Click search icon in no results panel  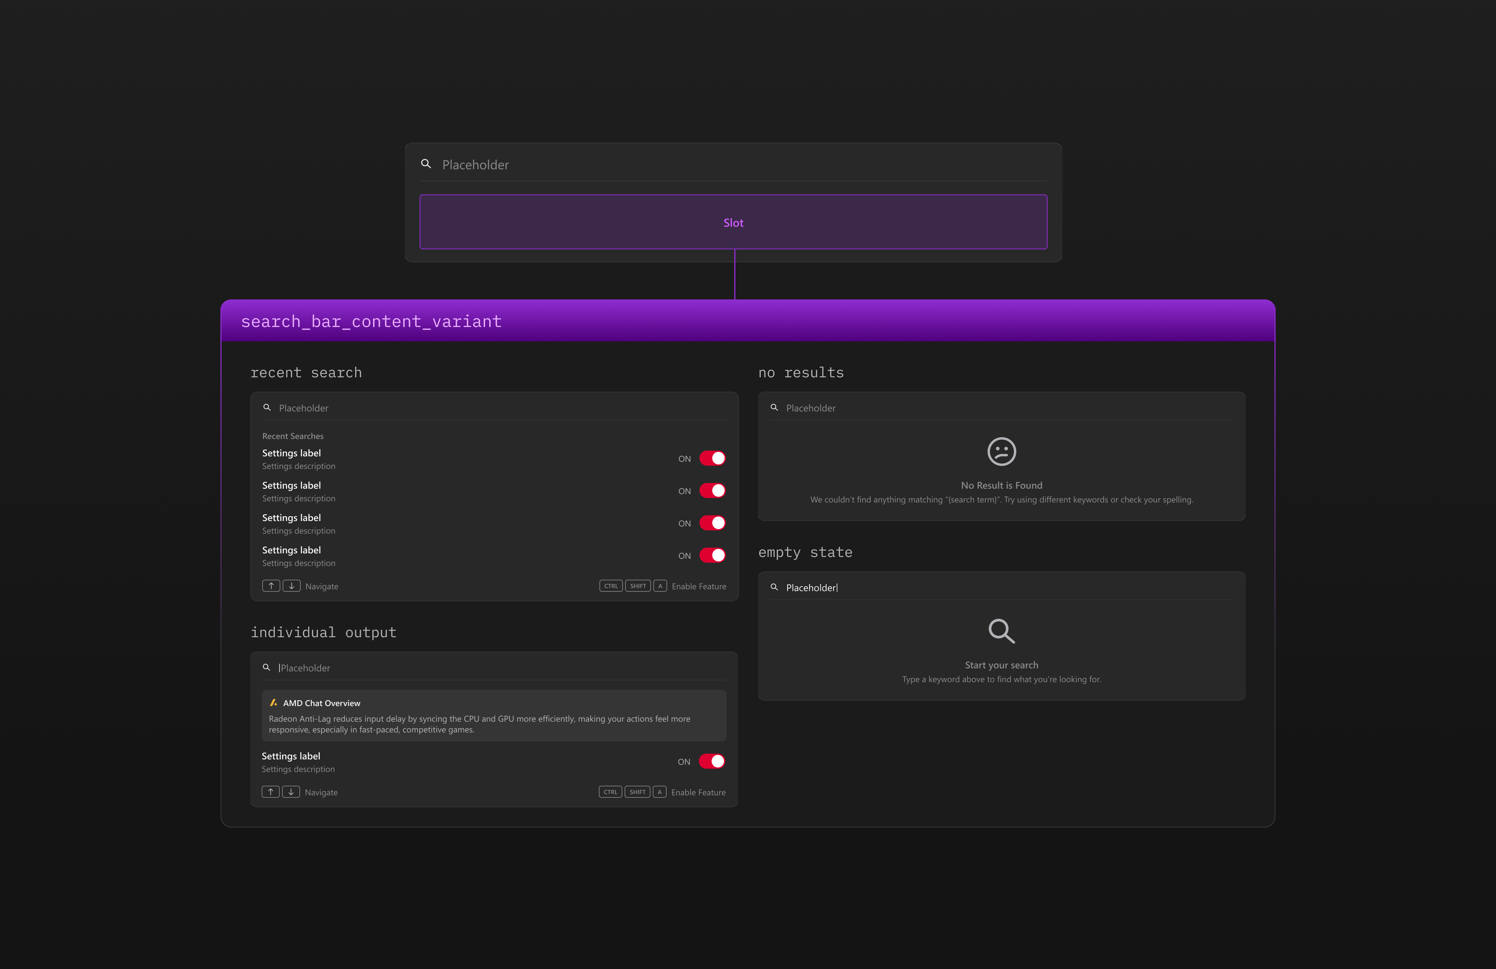(x=774, y=408)
